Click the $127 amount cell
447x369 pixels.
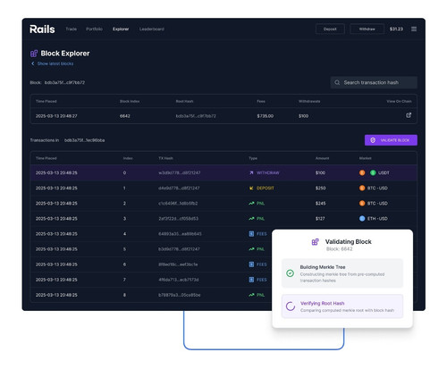(x=320, y=219)
